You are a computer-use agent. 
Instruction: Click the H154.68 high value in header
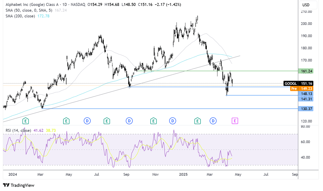click(x=112, y=5)
